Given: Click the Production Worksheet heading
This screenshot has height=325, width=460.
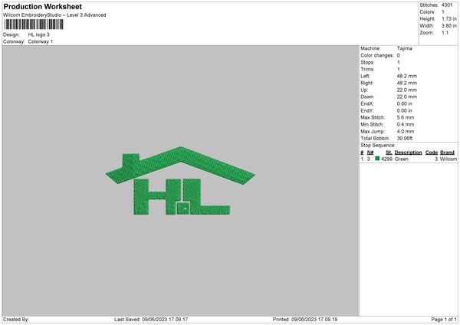Looking at the screenshot, I should (x=42, y=6).
